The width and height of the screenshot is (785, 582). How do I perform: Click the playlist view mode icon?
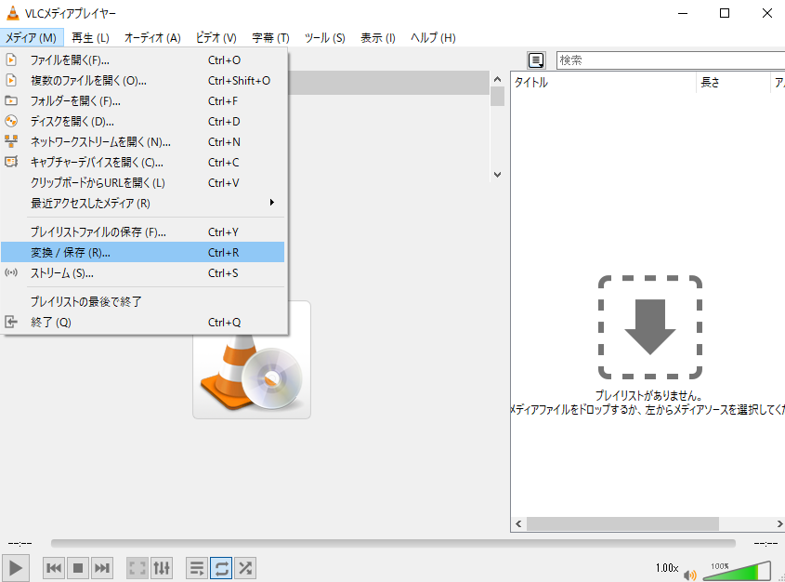(536, 60)
